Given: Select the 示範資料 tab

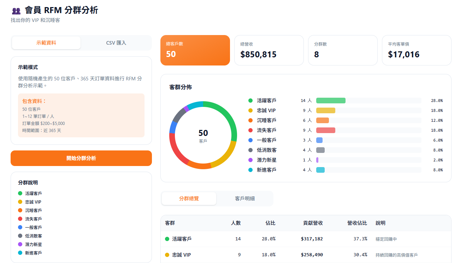Looking at the screenshot, I should (x=46, y=43).
